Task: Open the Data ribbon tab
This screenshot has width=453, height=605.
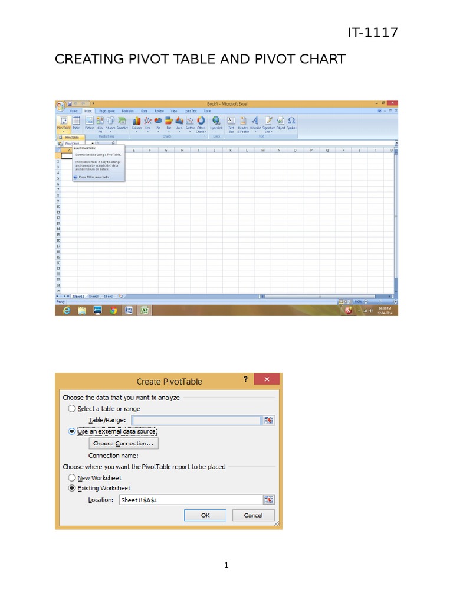Action: tap(144, 111)
